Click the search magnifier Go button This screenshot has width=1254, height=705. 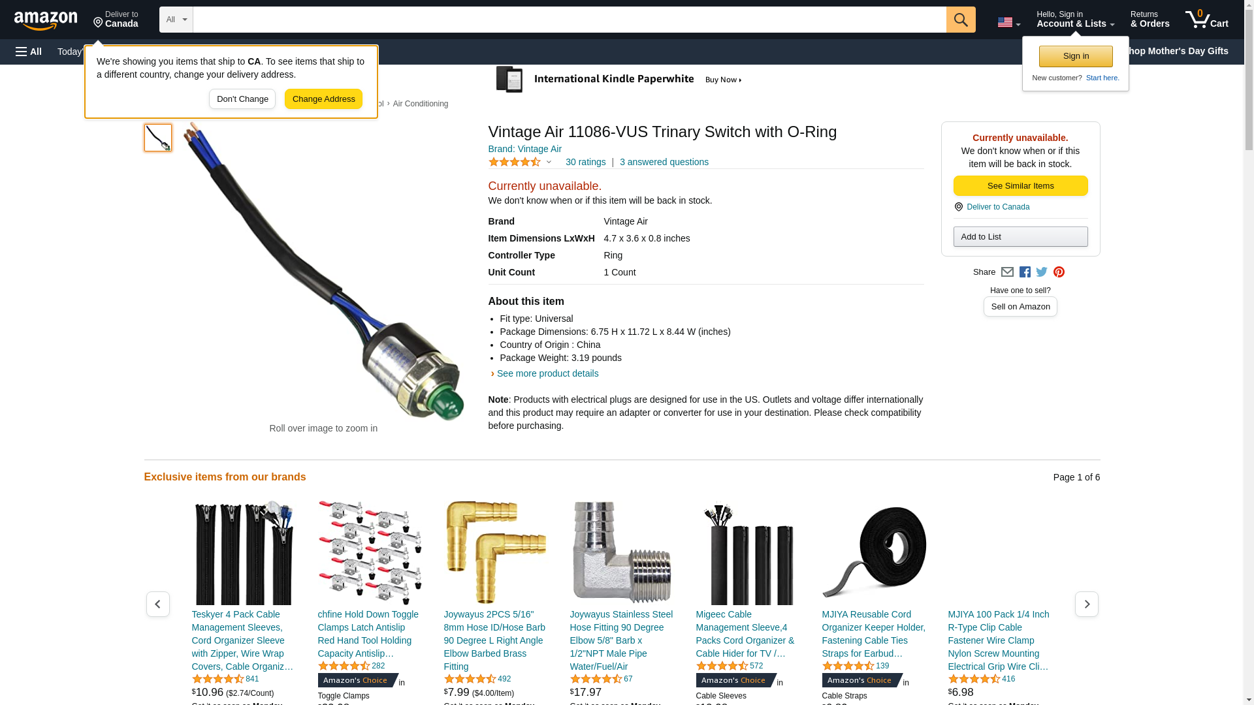tap(960, 20)
